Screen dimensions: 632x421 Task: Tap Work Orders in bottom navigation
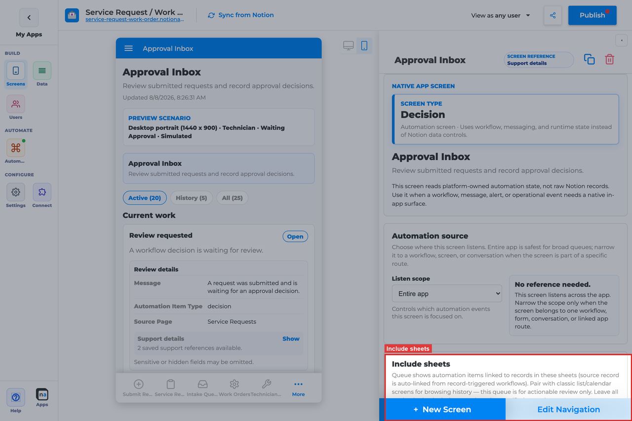point(235,388)
